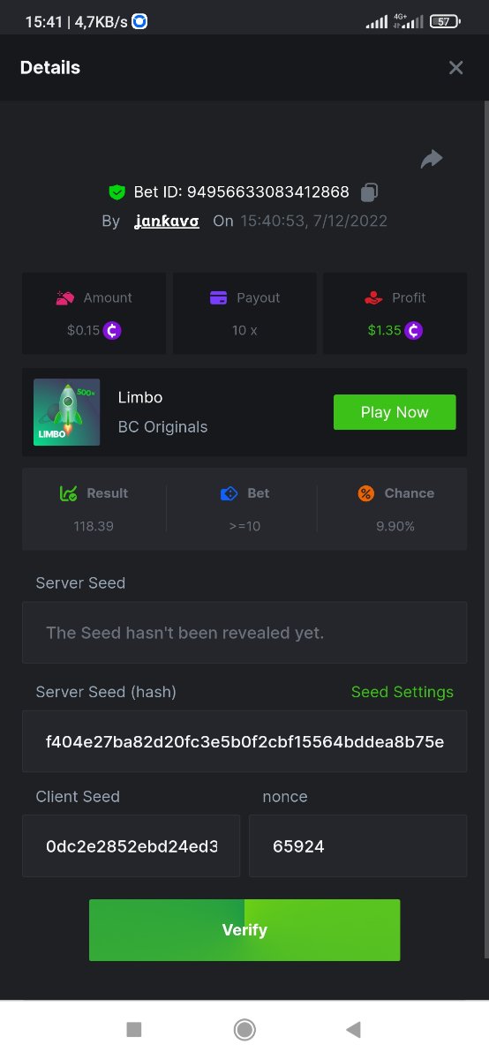The image size is (489, 1059).
Task: Open Seed Settings link
Action: pos(402,692)
